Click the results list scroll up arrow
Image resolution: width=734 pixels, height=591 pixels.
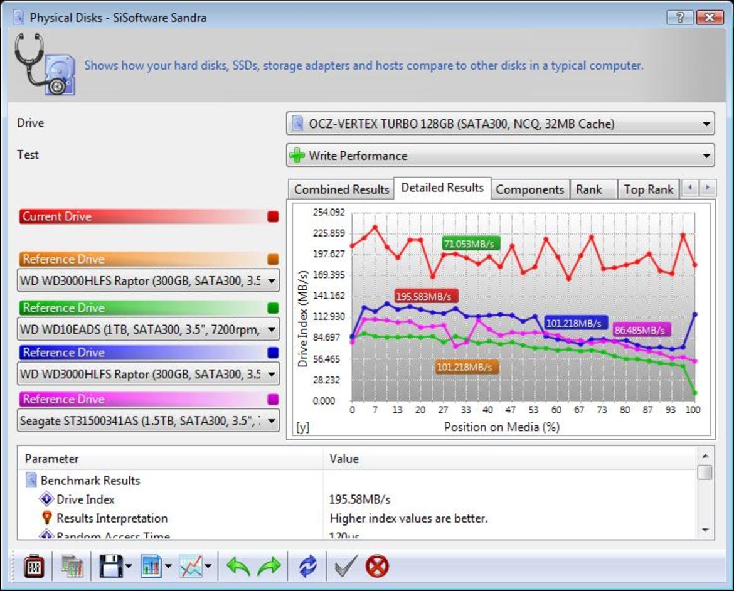click(705, 455)
